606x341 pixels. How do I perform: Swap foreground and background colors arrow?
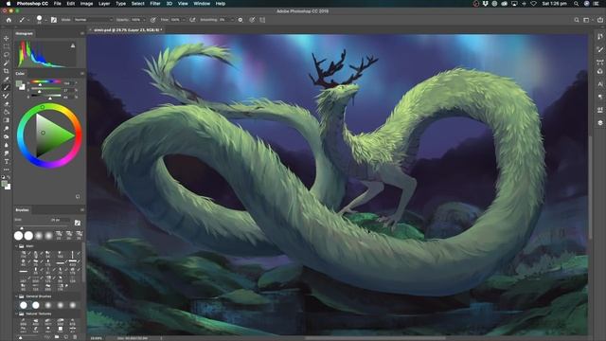point(9,177)
